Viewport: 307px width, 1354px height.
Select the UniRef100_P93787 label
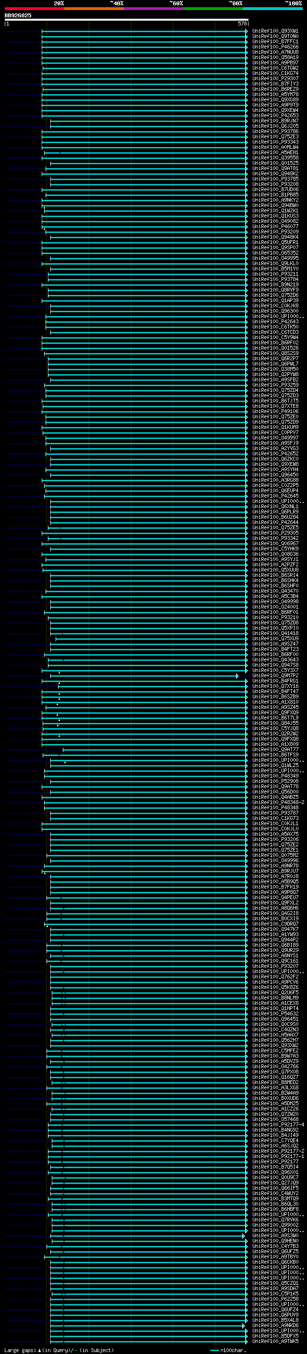pos(275,813)
